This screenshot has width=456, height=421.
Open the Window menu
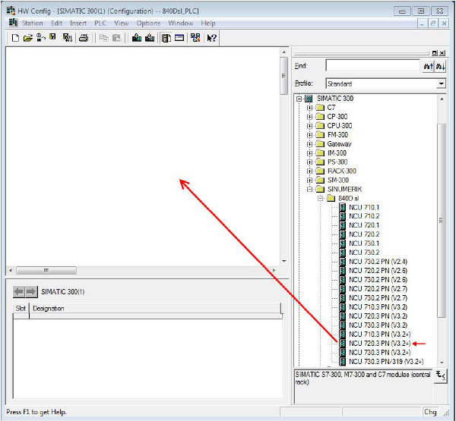click(181, 24)
